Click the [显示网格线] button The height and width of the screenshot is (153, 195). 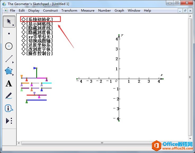pyautogui.click(x=37, y=24)
